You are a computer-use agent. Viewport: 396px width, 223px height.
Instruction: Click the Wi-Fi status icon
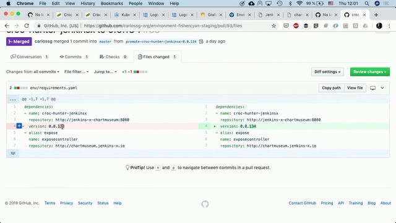(299, 3)
